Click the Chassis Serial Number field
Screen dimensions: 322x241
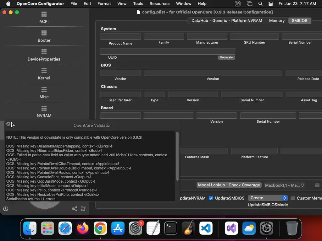[x=252, y=94]
